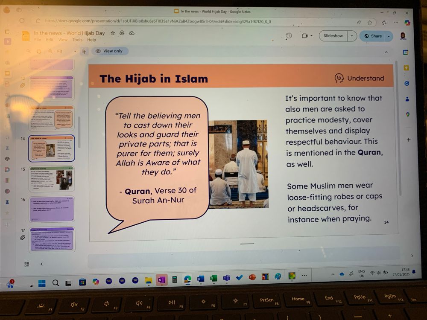Open the Help menu
This screenshot has height=320, width=427.
(x=91, y=40)
